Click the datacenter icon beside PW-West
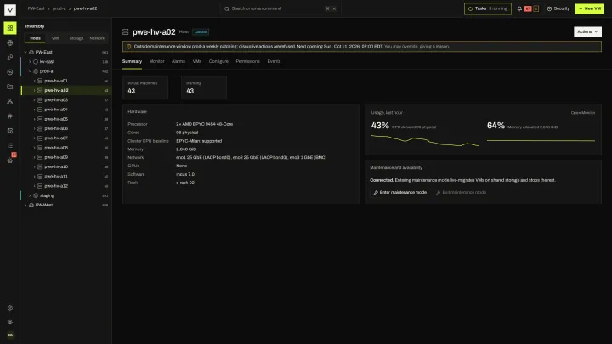 coord(31,205)
